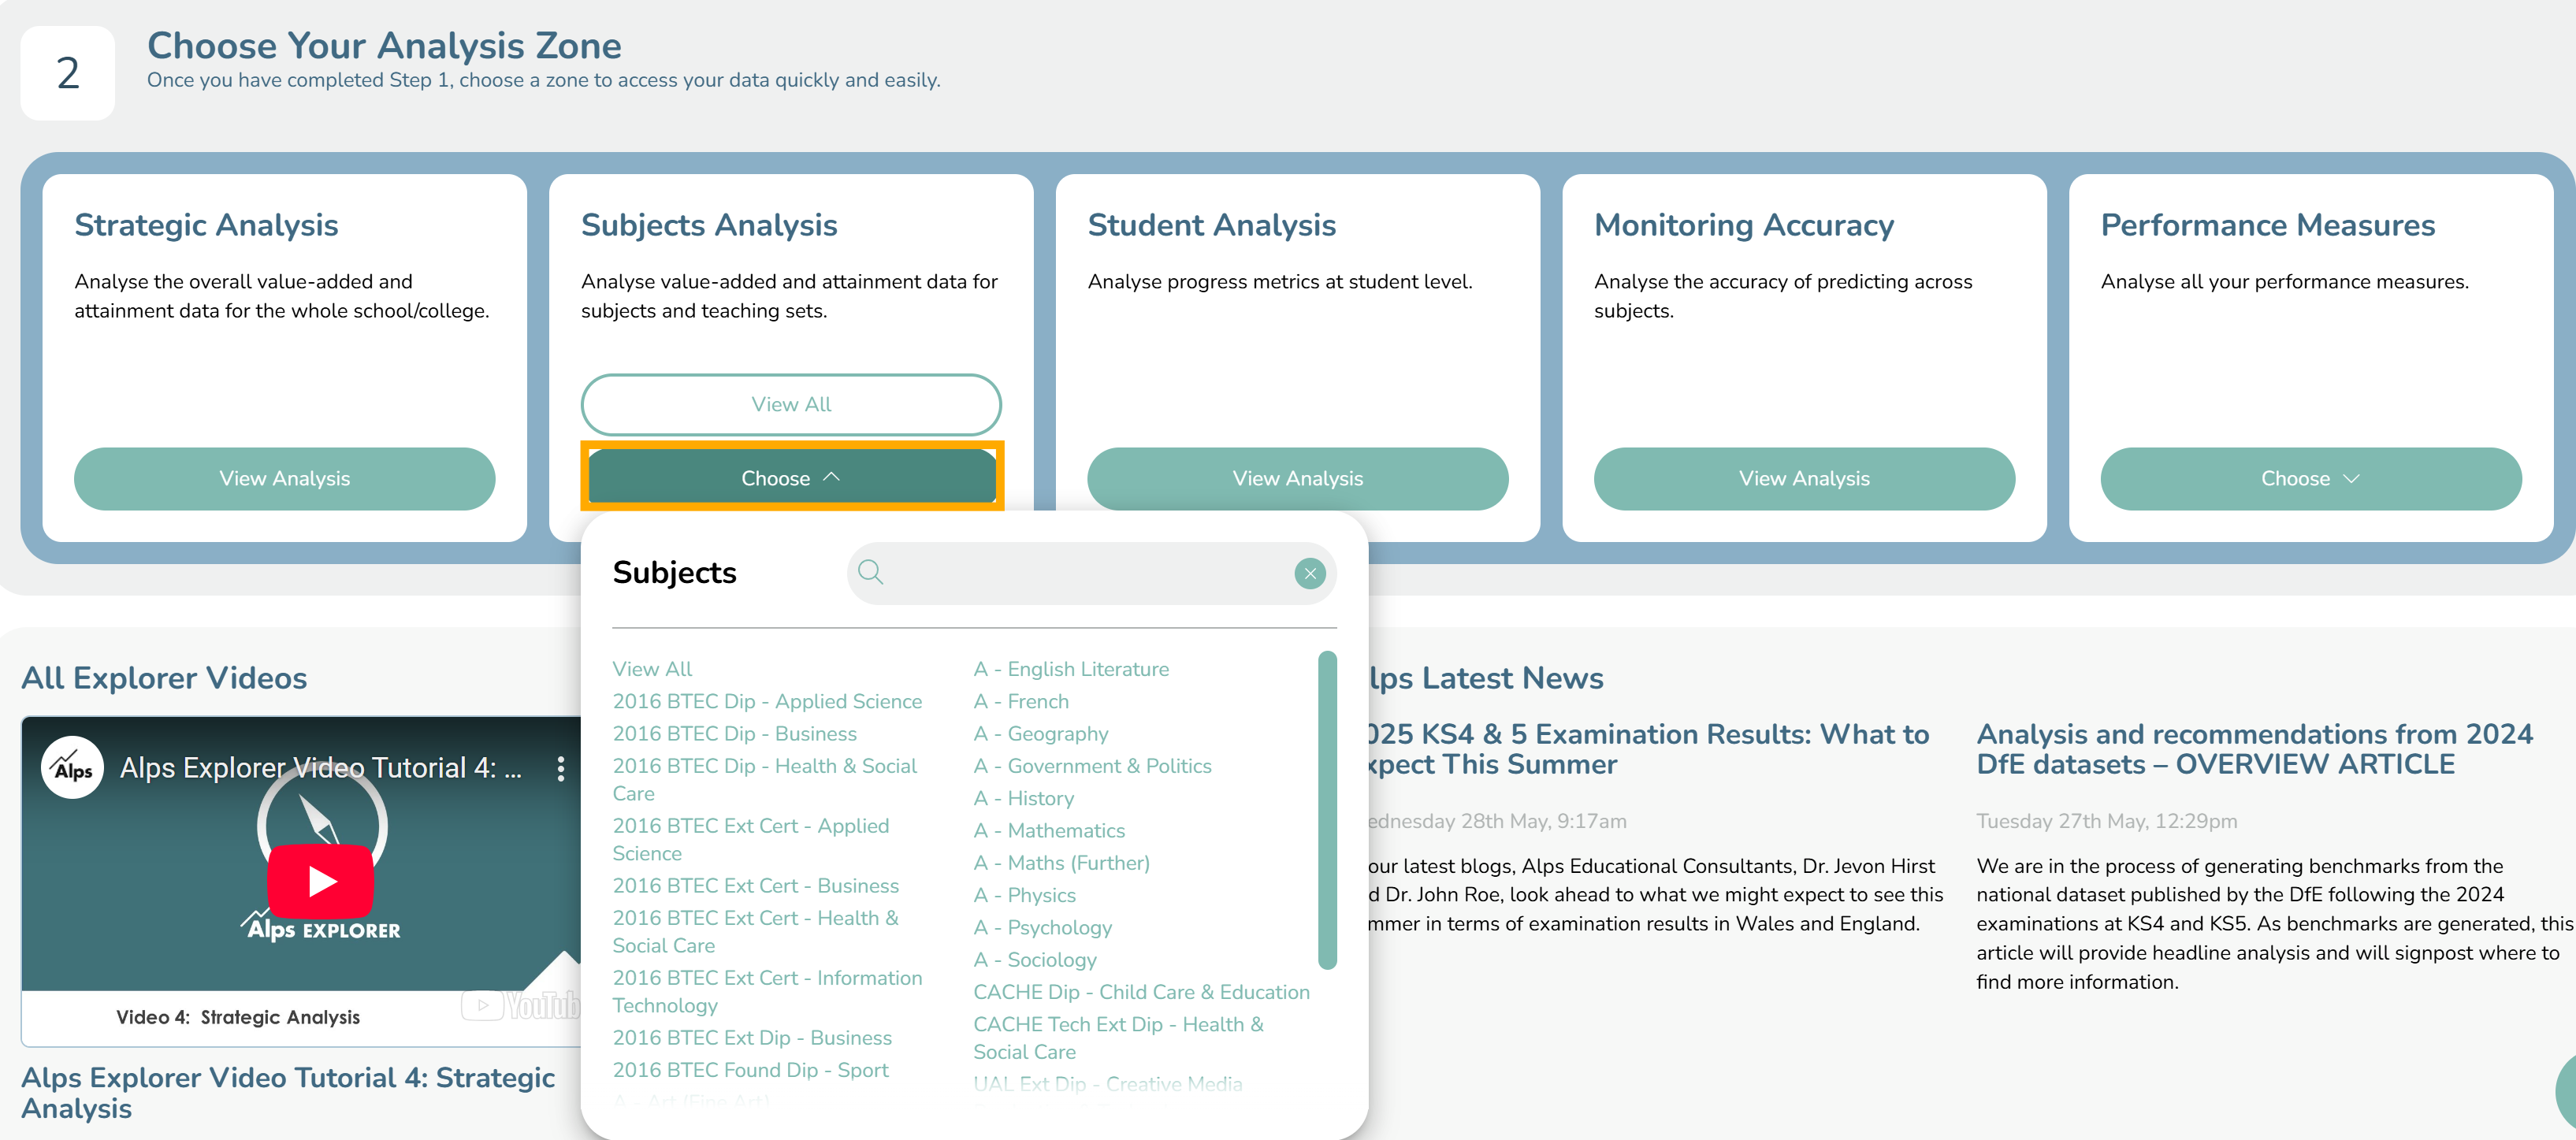Select A - Psychology subject
Screen dimensions: 2576x1140
(1042, 927)
